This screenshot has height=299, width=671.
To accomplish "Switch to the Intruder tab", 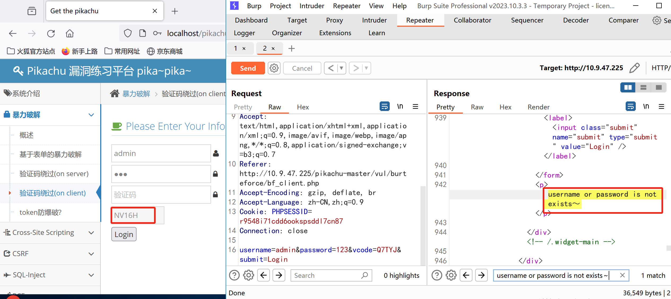I will click(x=374, y=20).
